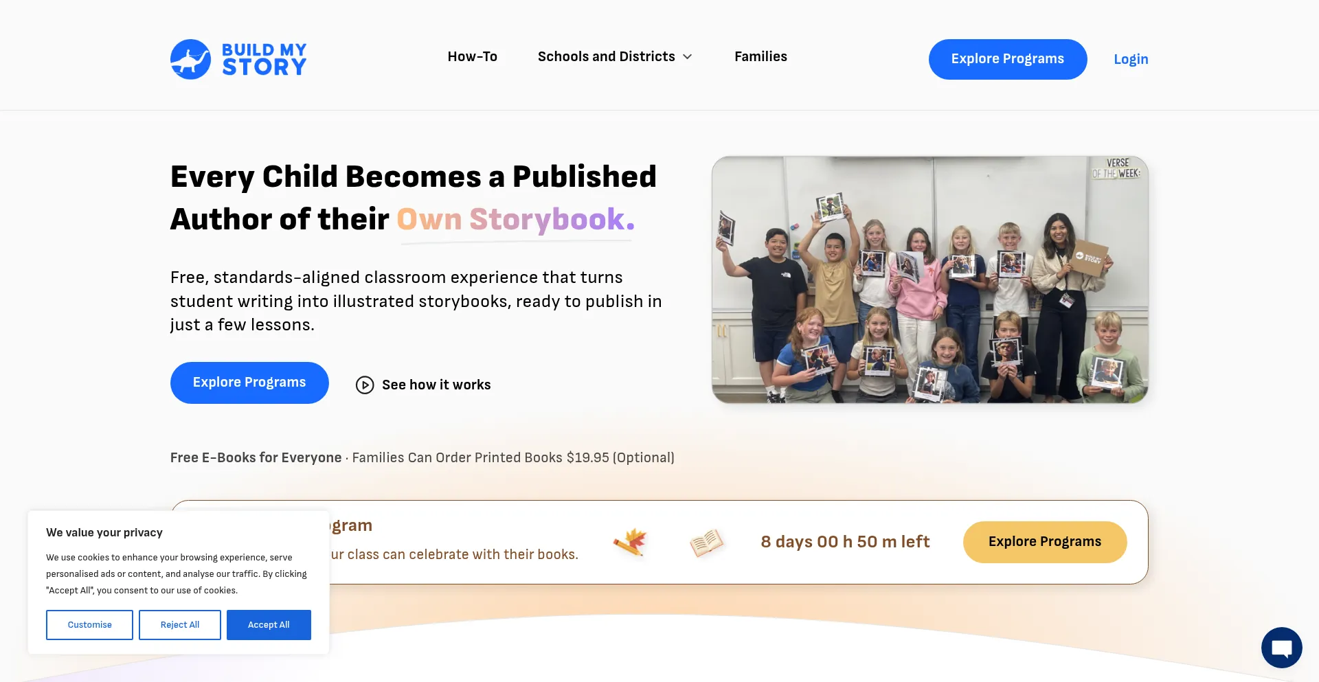Click the header Explore Programs button

[1007, 59]
